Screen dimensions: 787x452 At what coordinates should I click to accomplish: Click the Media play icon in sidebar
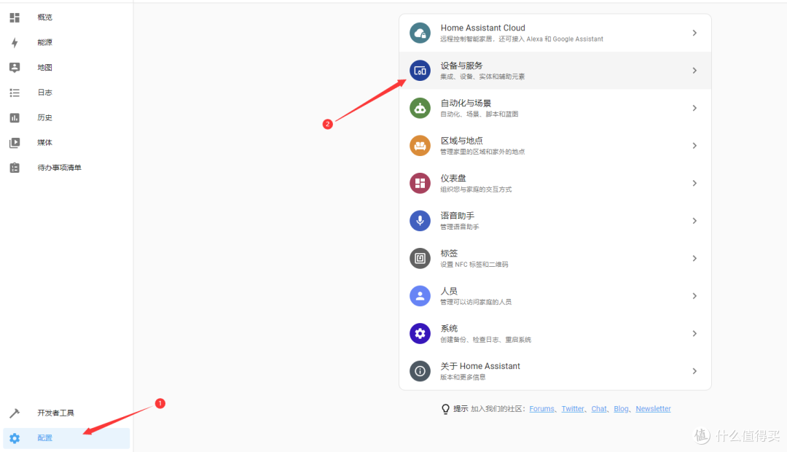click(15, 143)
